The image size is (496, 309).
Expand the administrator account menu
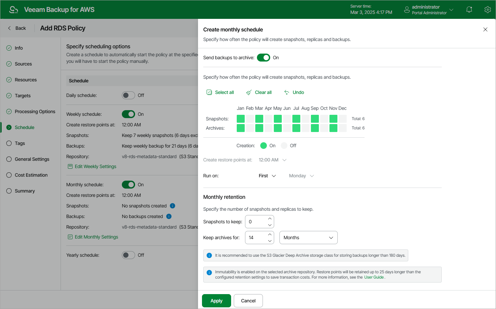click(x=428, y=10)
